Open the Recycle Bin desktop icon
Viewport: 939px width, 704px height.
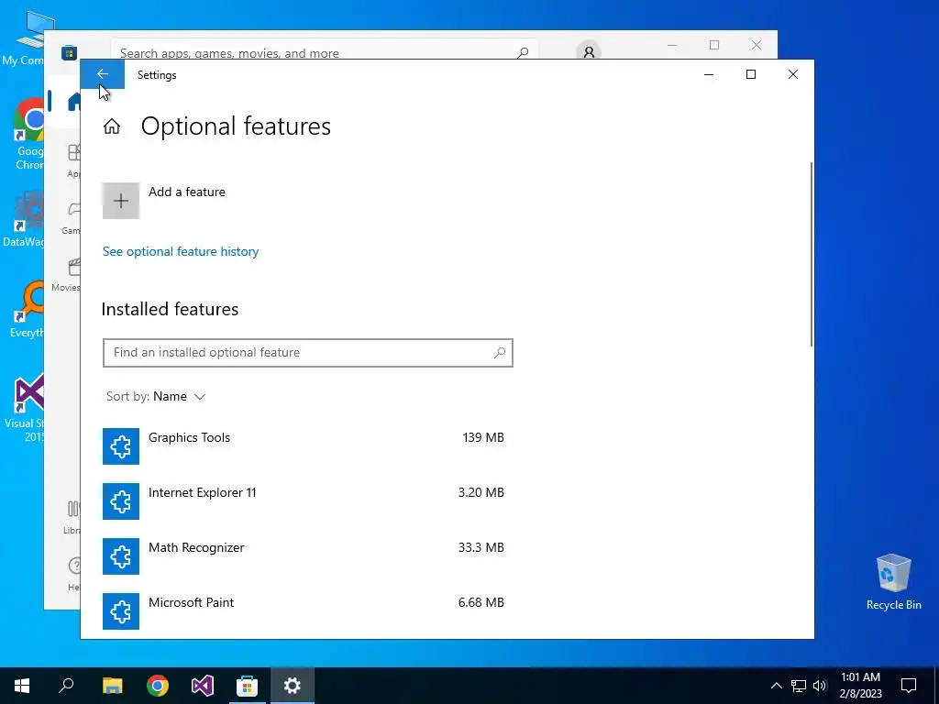tap(893, 582)
